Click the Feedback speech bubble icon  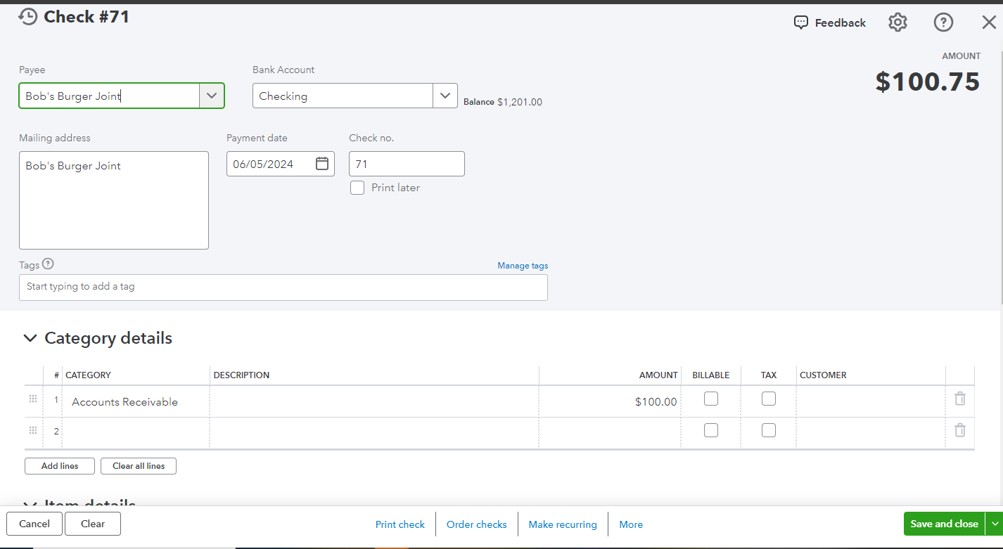coord(801,22)
